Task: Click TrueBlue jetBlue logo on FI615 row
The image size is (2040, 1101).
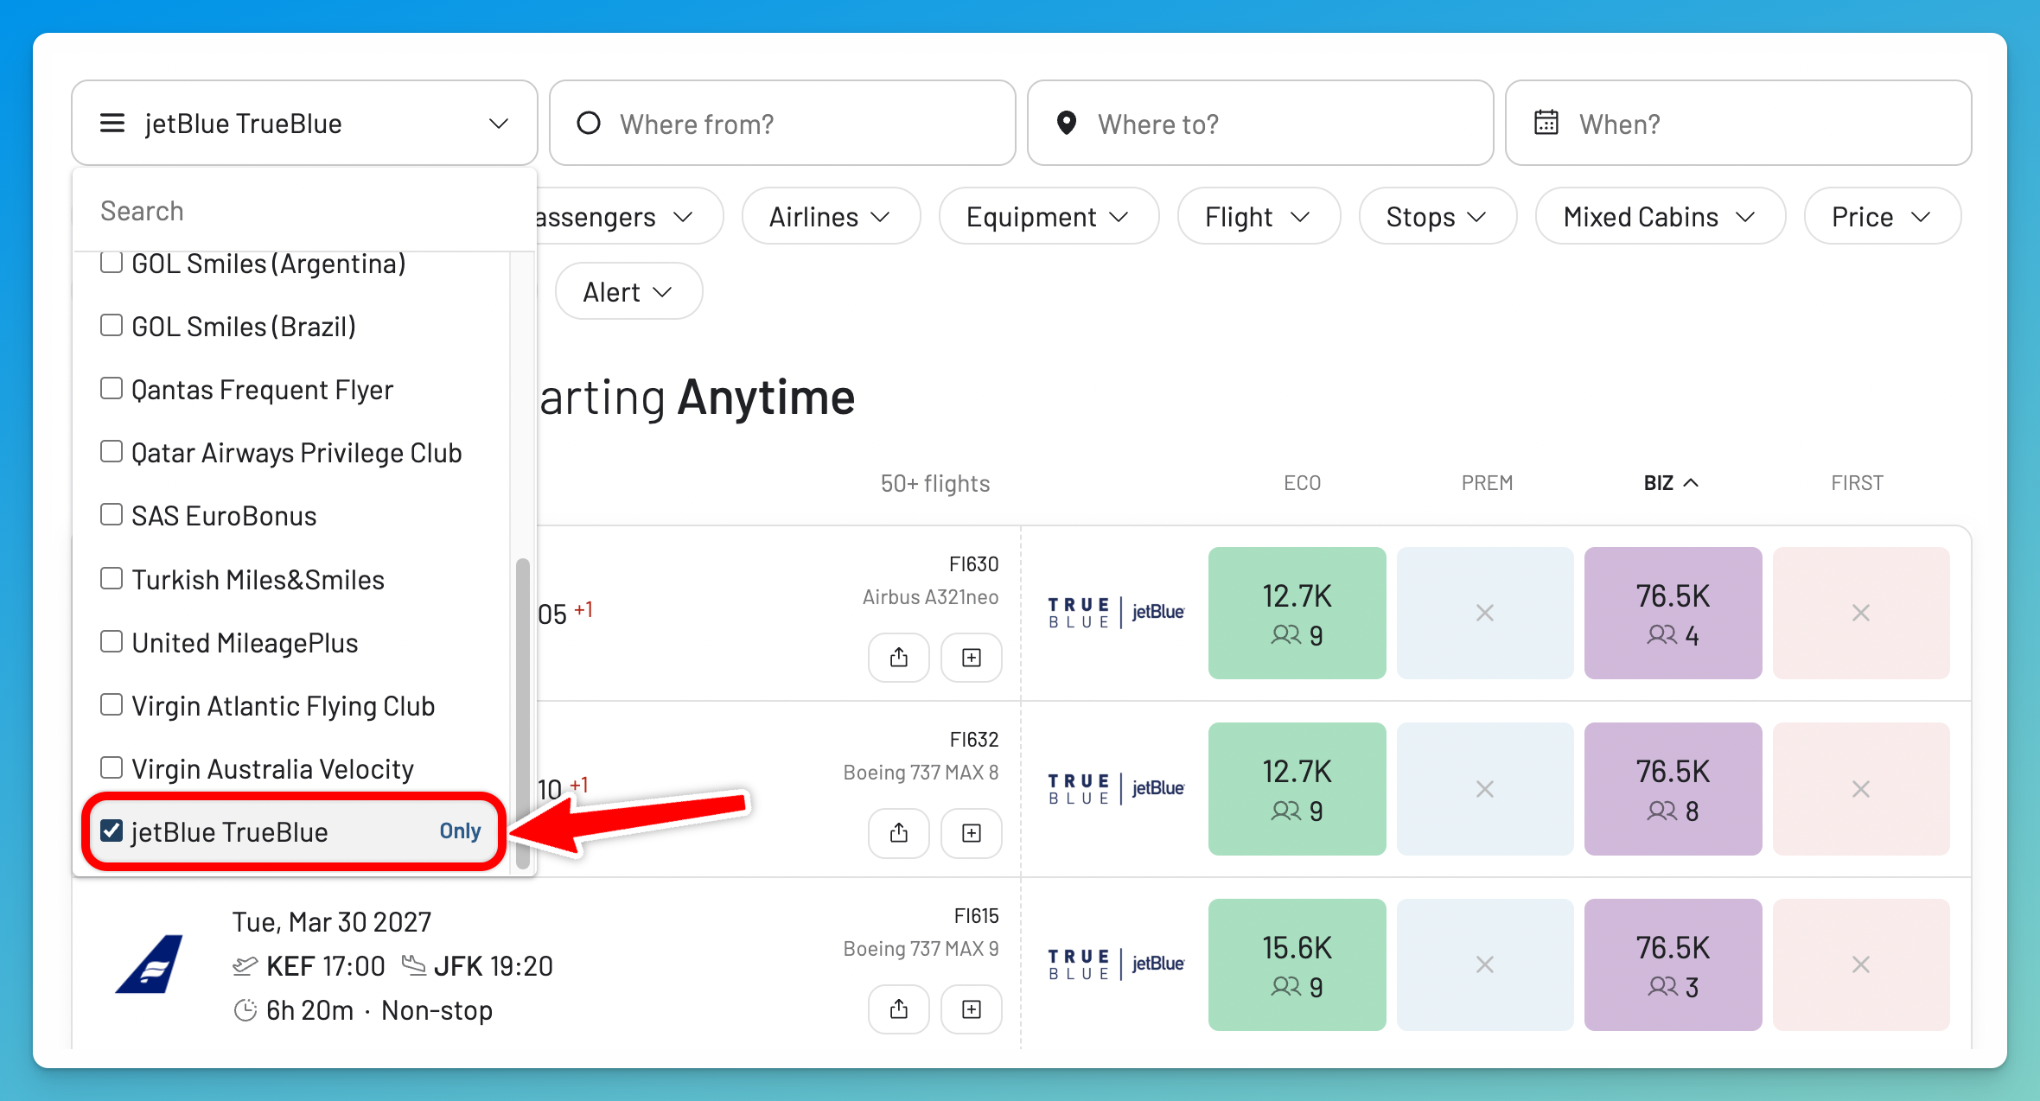Action: point(1116,964)
